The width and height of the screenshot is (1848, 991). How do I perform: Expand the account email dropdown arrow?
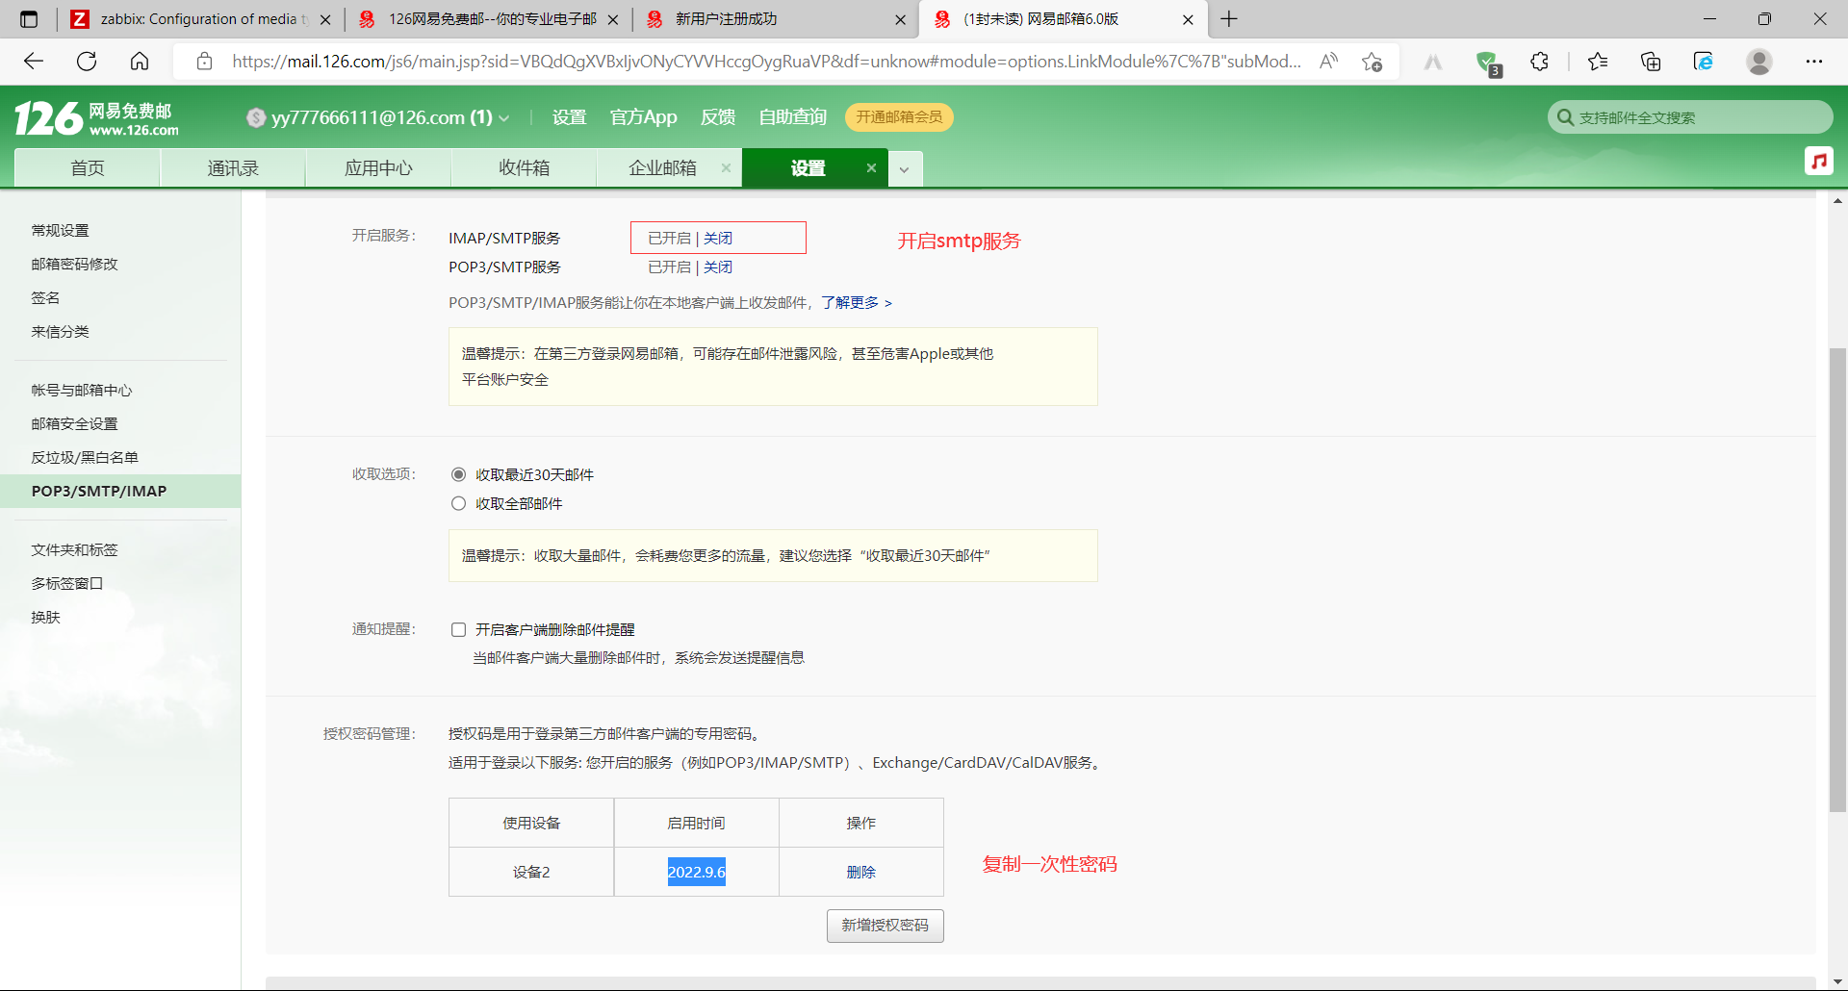tap(504, 118)
